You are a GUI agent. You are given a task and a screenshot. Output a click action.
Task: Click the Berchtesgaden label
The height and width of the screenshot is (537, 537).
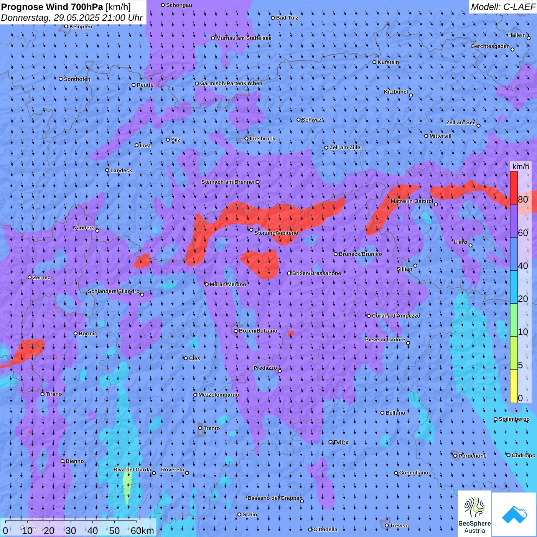click(x=491, y=46)
